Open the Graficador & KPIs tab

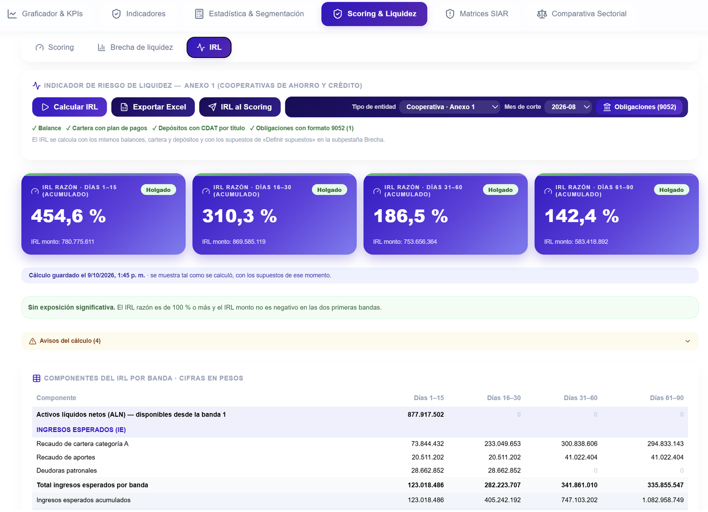point(45,14)
